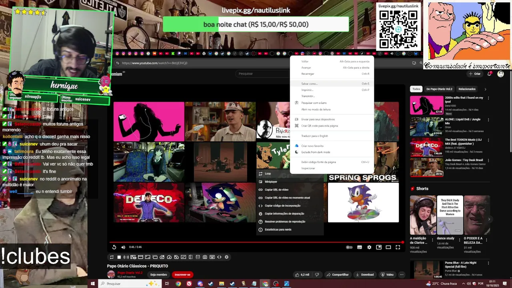Open extension toolbar settings gear
Image resolution: width=512 pixels, height=288 pixels.
(x=226, y=257)
